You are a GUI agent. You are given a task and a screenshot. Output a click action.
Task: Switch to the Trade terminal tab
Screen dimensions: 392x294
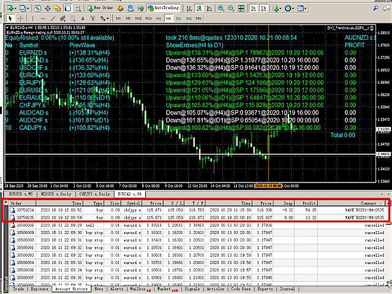19,288
